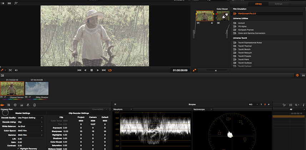This screenshot has width=306, height=150.
Task: Open the 4x3 scopes layout dropdown
Action: (x=253, y=105)
